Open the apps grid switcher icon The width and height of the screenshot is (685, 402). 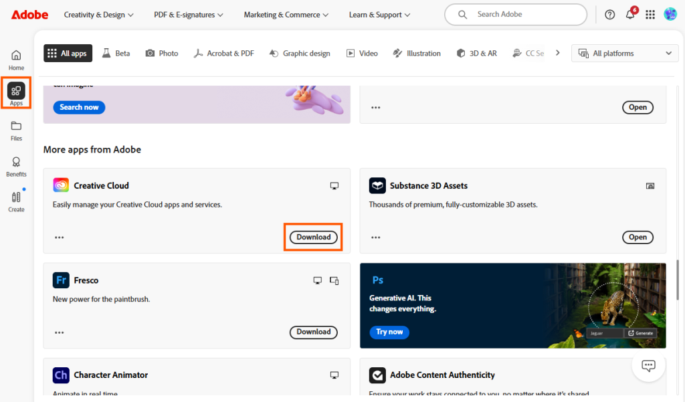tap(650, 15)
